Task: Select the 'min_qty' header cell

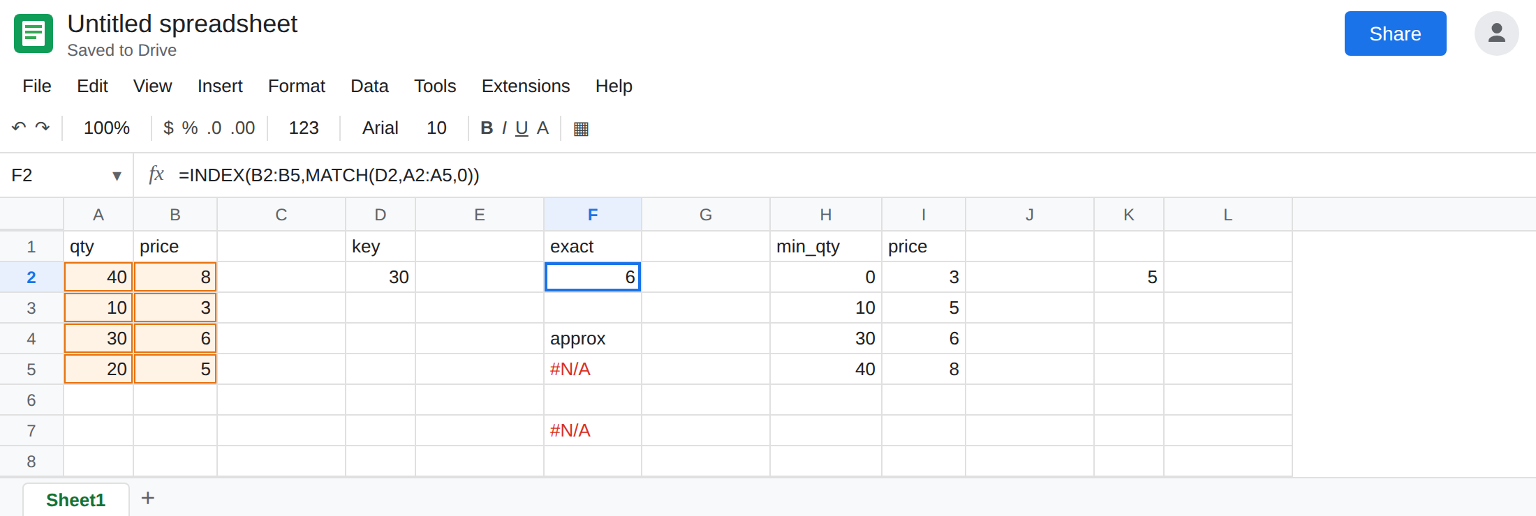Action: coord(826,247)
